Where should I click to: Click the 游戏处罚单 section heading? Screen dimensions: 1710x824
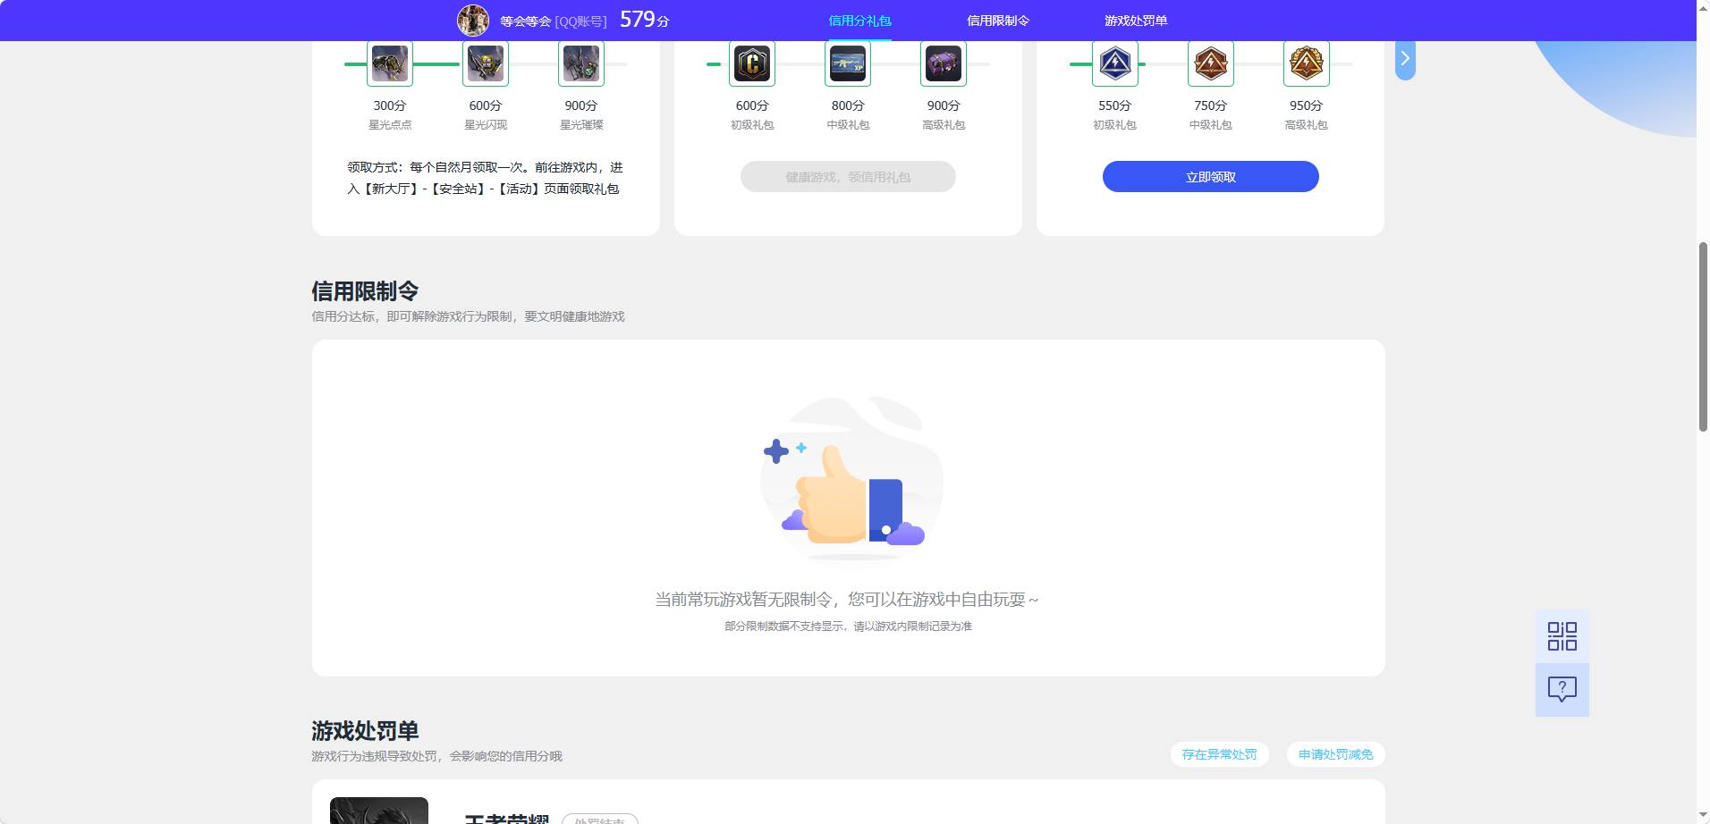pyautogui.click(x=365, y=731)
